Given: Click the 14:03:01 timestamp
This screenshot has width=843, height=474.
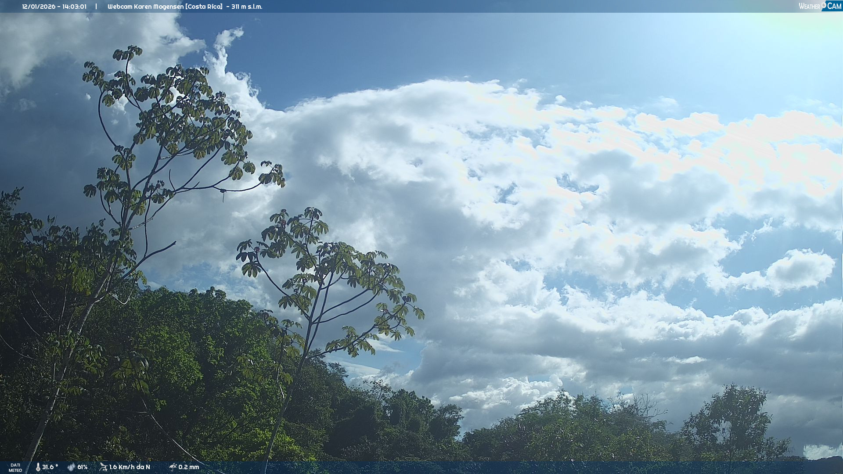Looking at the screenshot, I should (x=74, y=7).
